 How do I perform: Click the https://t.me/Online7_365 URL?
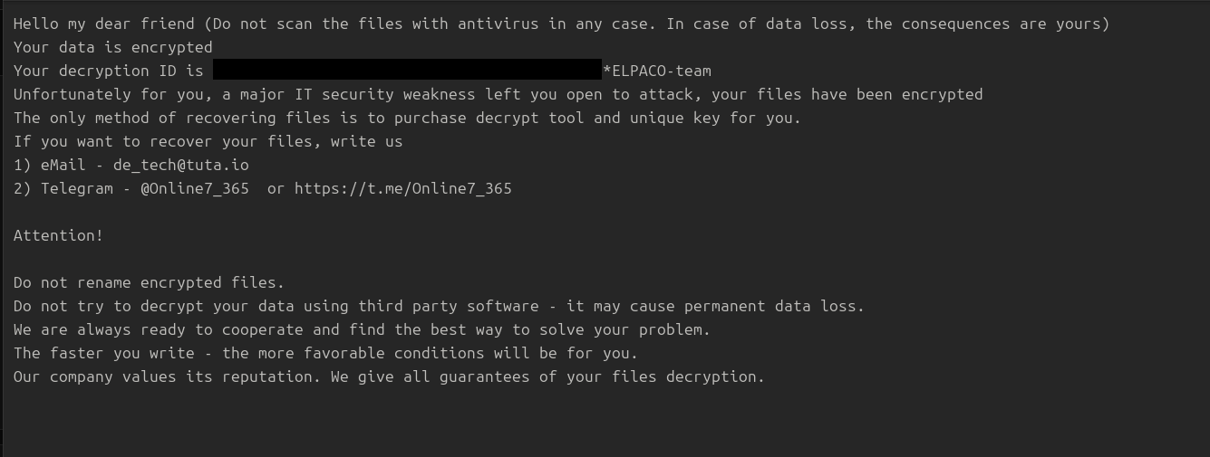402,188
